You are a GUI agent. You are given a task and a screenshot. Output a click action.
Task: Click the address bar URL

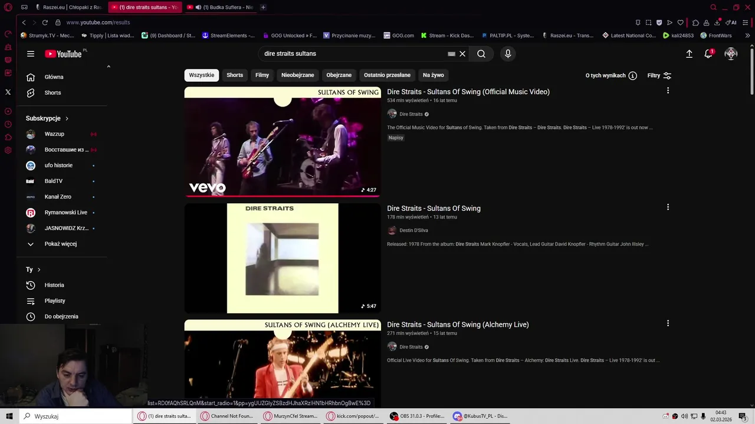(98, 22)
